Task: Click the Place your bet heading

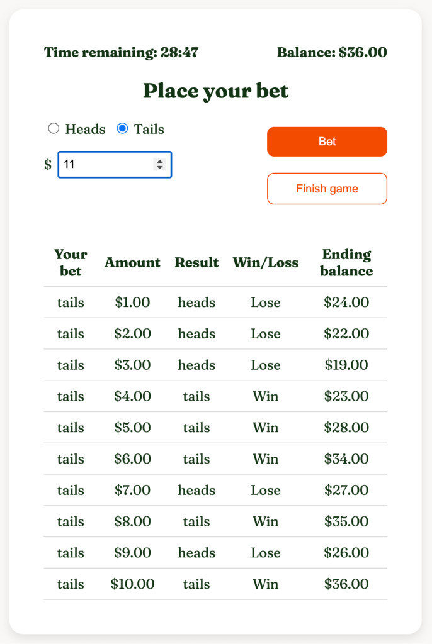Action: click(x=215, y=91)
